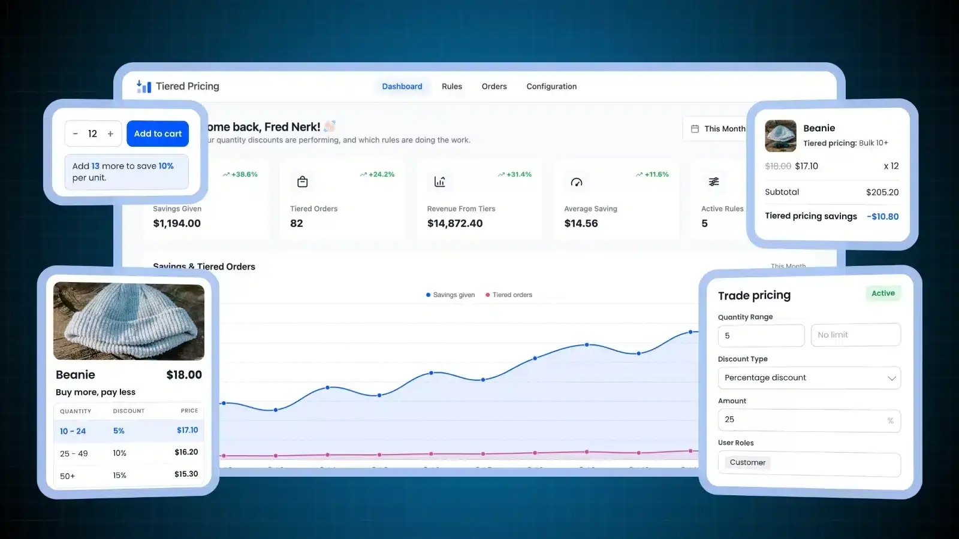
Task: Toggle the Savings given legend marker
Action: pos(428,295)
